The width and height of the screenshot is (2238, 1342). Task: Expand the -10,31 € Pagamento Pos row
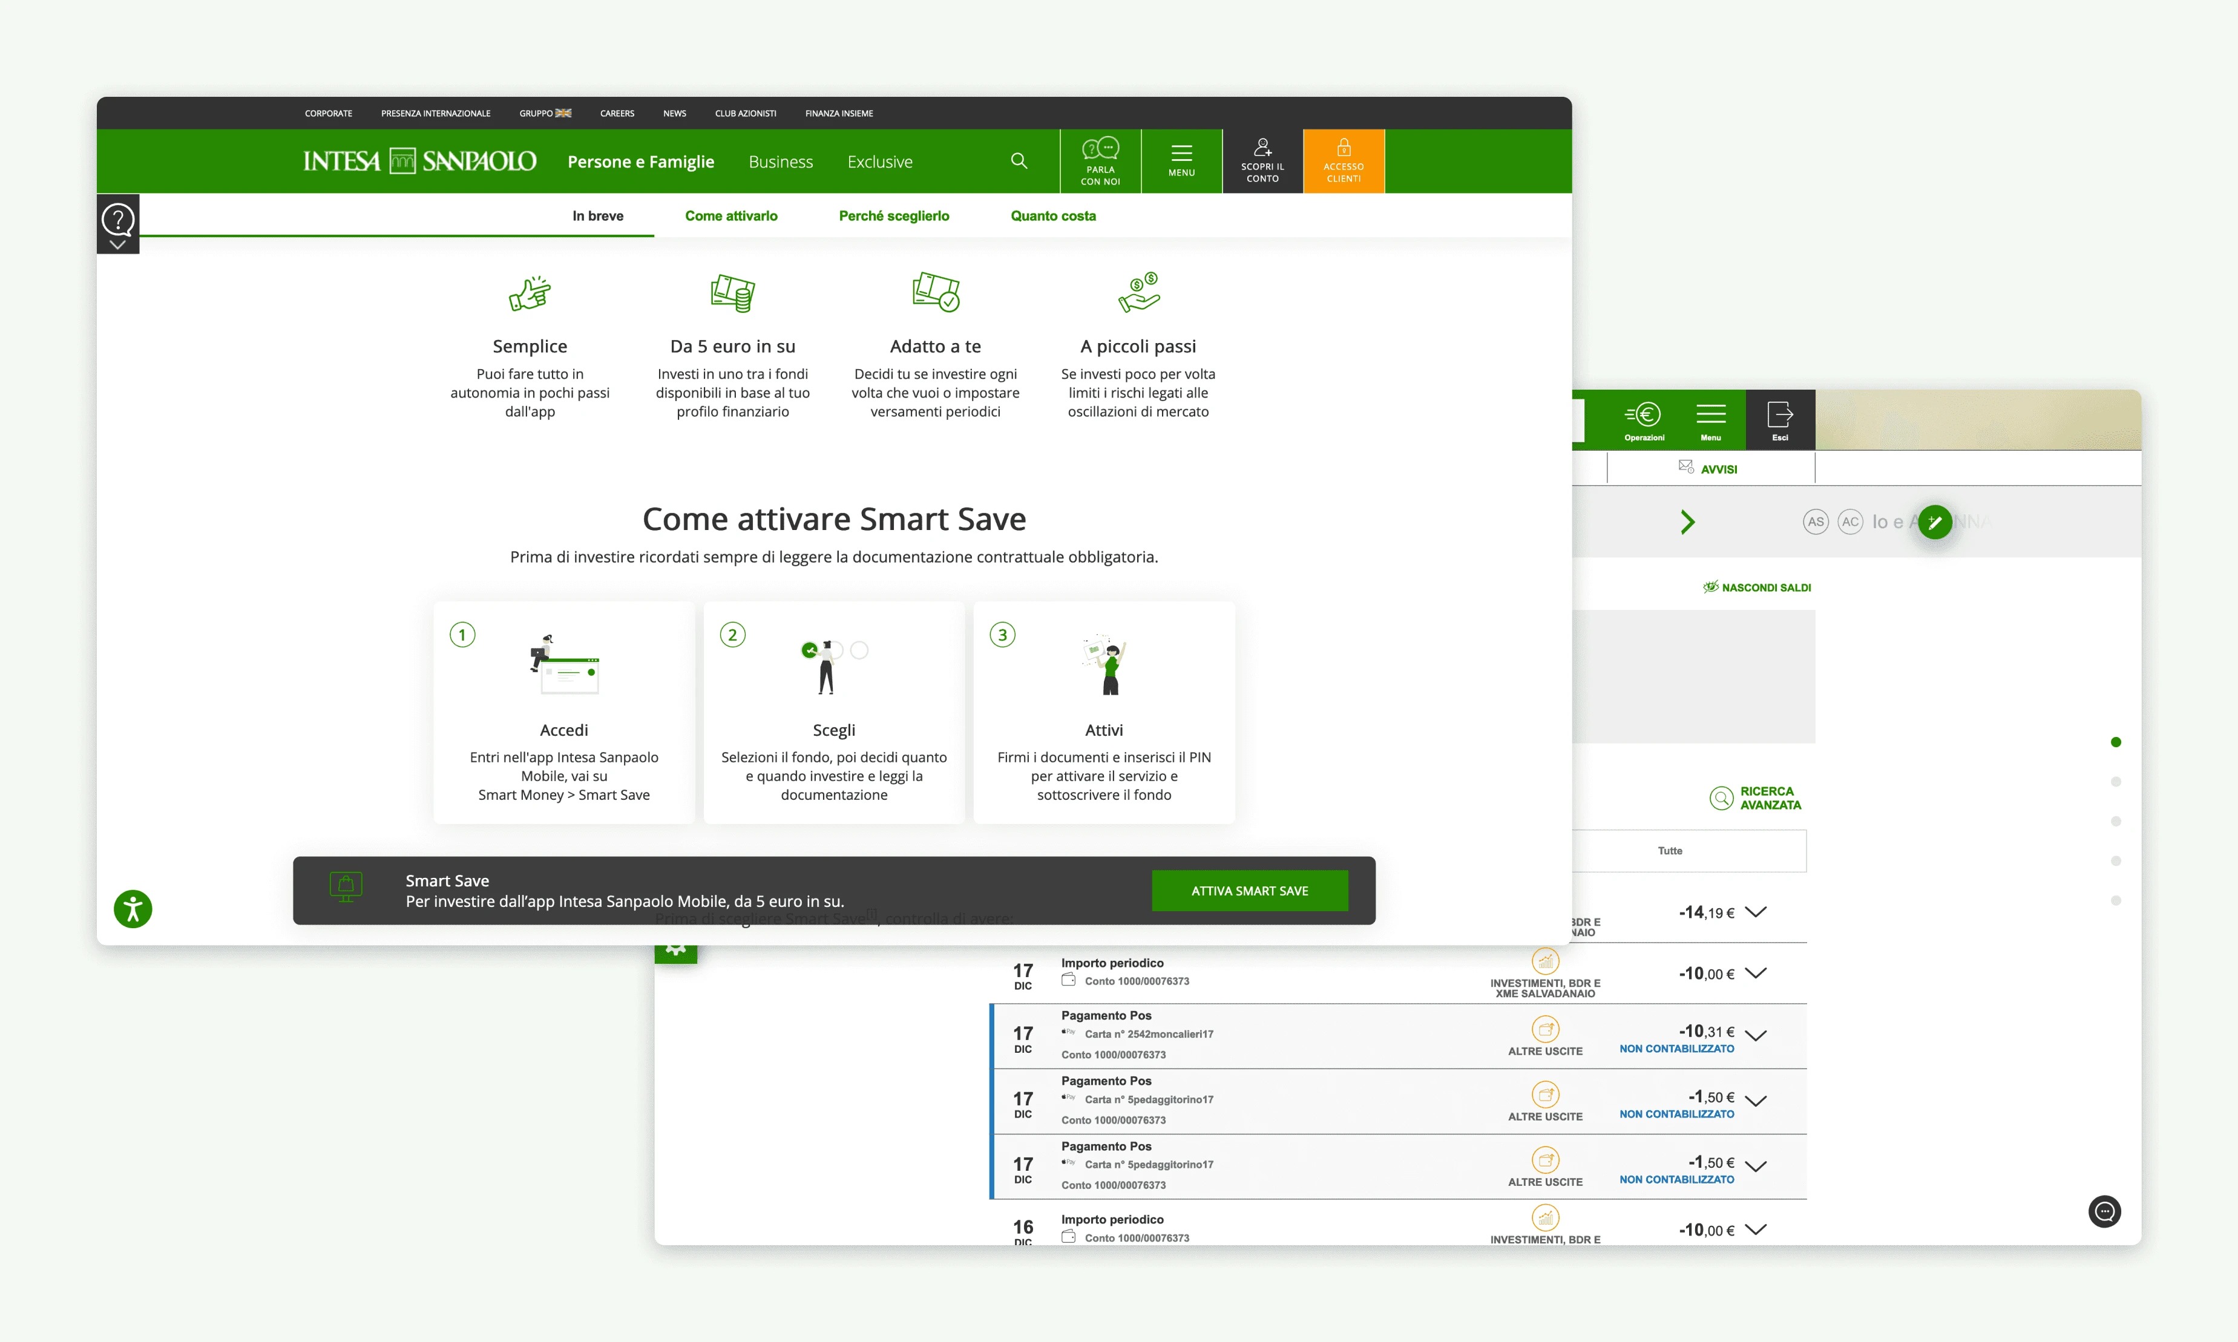[x=1755, y=1035]
